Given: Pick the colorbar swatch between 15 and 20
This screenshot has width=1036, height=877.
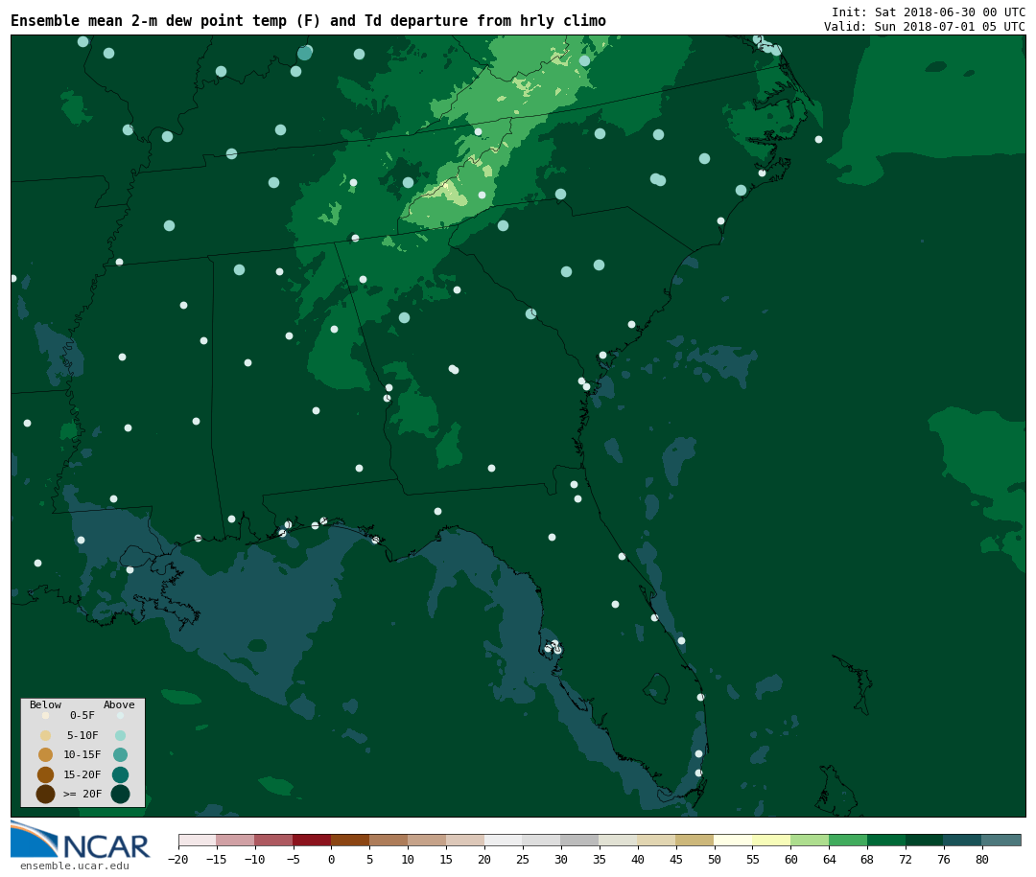Looking at the screenshot, I should [465, 840].
